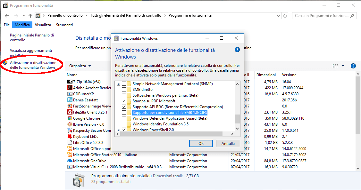Open the Visualizza menu
This screenshot has width=361, height=190.
tap(43, 25)
